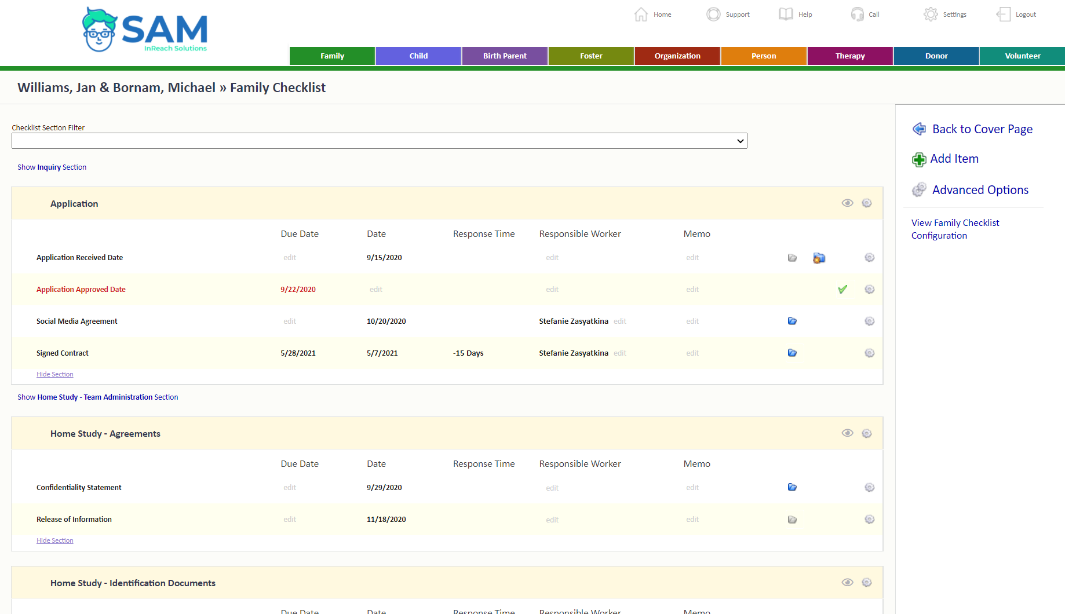1065x614 pixels.
Task: Edit the memo for Application Approved Date
Action: 692,289
